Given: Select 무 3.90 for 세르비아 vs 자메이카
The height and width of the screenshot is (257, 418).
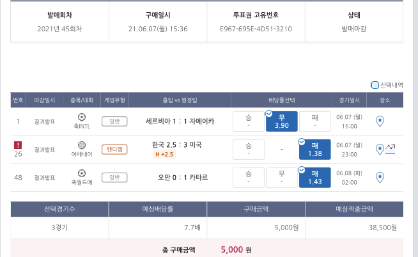Looking at the screenshot, I should pyautogui.click(x=282, y=121).
